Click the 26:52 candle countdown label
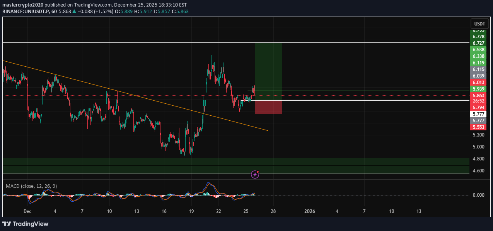The image size is (493, 231). click(x=479, y=101)
